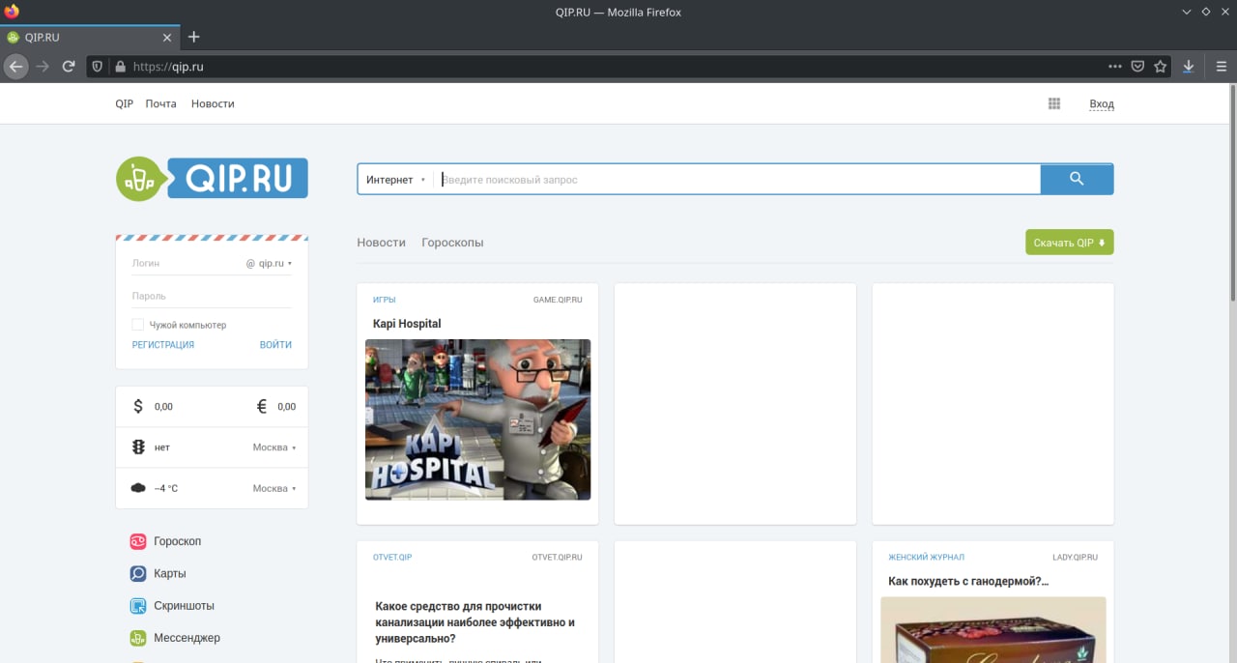Viewport: 1237px width, 663px height.
Task: Click the Kapi Hospital game image
Action: 477,419
